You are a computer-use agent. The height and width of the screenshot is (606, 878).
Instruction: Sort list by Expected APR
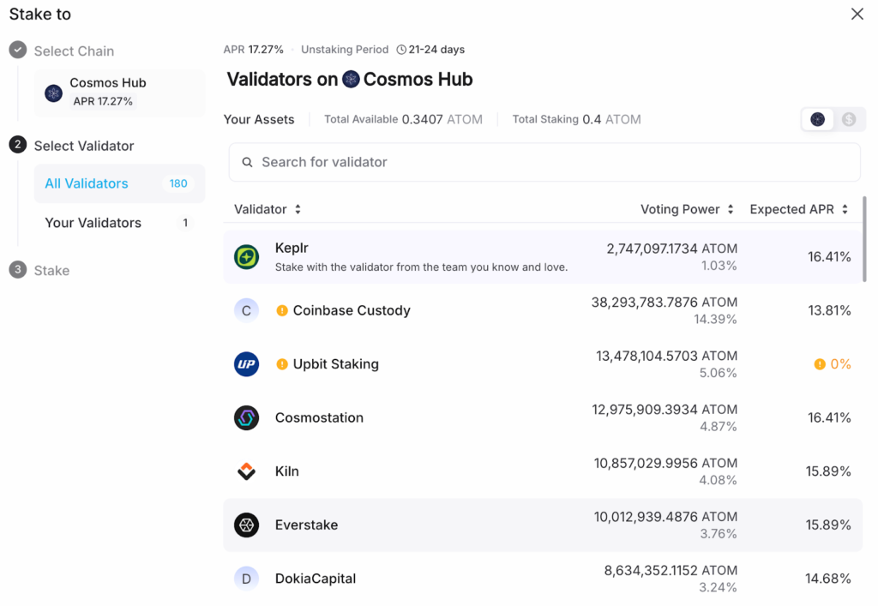tap(798, 209)
